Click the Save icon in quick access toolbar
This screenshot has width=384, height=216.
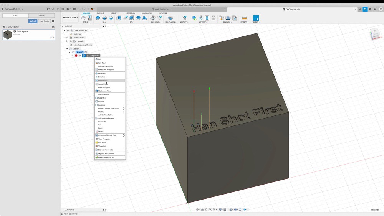pyautogui.click(x=74, y=9)
